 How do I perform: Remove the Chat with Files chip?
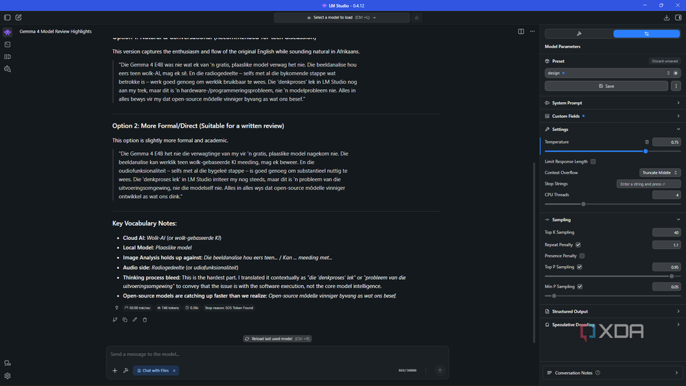174,370
